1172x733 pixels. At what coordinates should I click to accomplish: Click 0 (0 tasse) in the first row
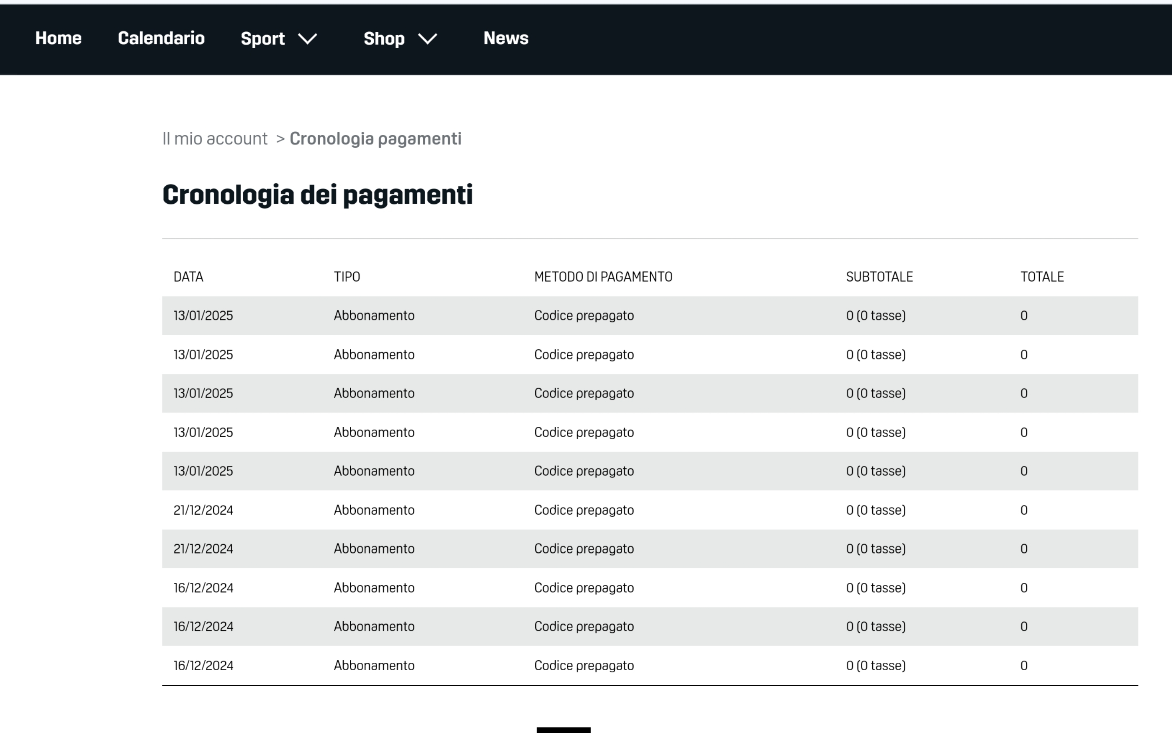pyautogui.click(x=876, y=315)
